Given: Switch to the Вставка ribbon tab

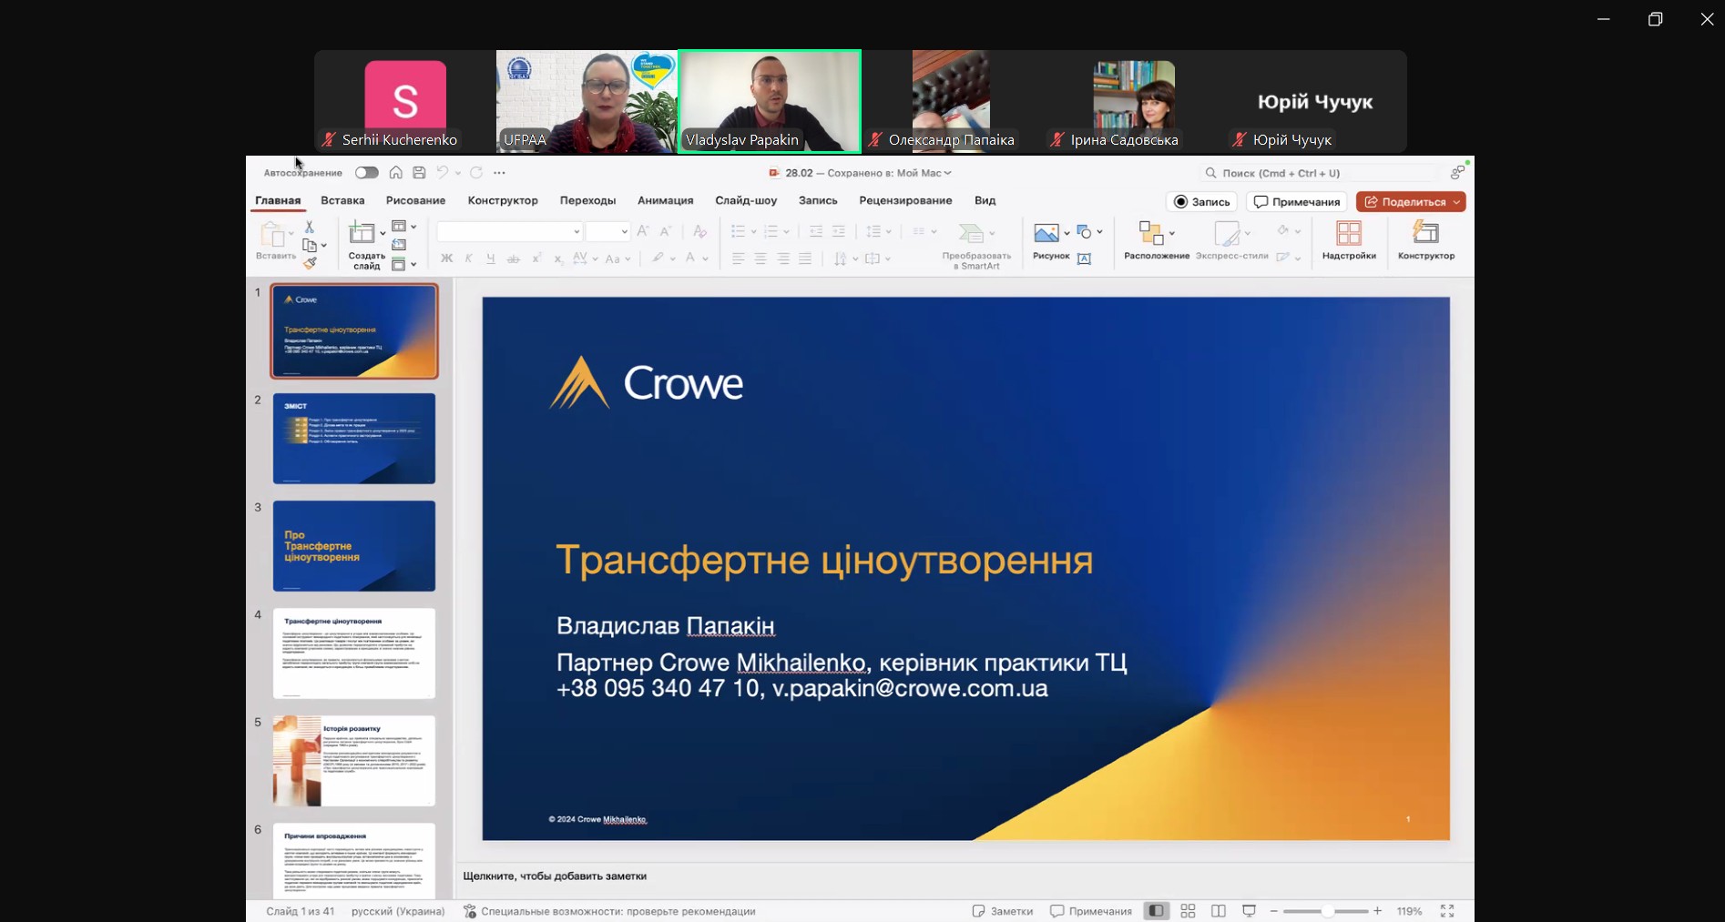Looking at the screenshot, I should click(342, 200).
